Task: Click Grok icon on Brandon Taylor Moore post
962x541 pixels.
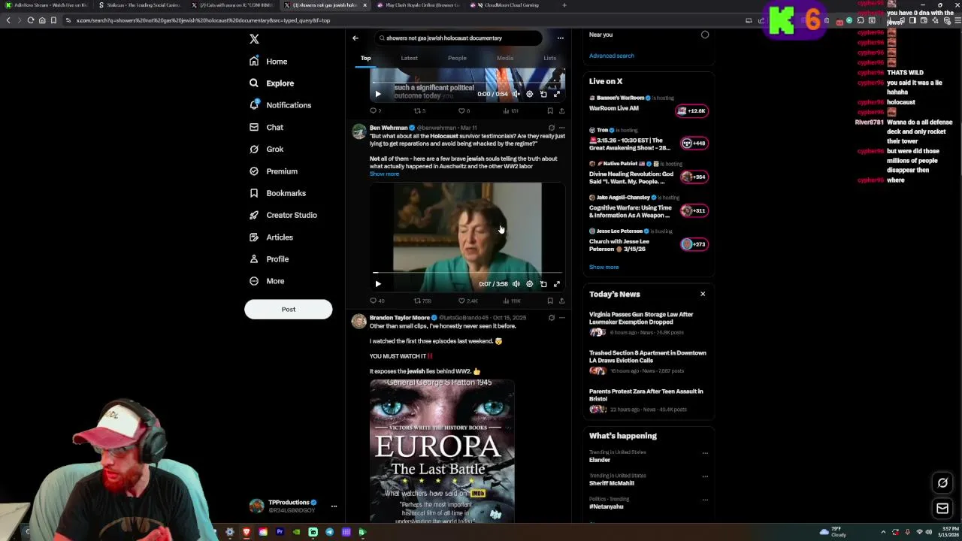Action: click(x=551, y=318)
